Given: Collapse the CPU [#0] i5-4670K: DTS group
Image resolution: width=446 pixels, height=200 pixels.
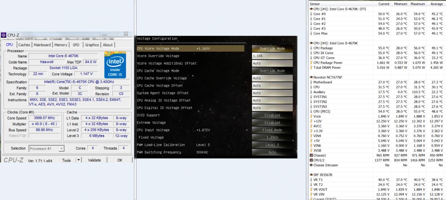Looking at the screenshot, I should [311, 9].
